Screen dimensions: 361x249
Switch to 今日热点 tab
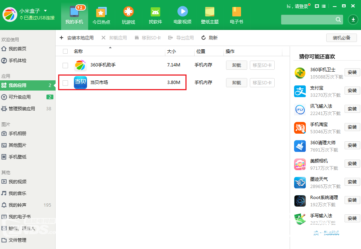point(101,15)
